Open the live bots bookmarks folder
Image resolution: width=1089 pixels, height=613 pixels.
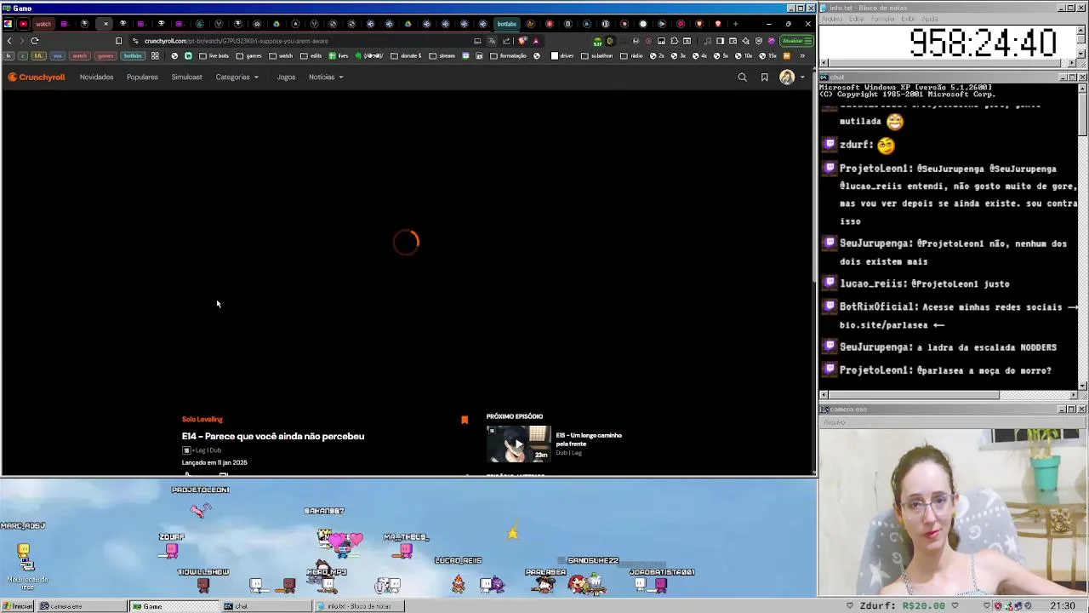coord(214,56)
